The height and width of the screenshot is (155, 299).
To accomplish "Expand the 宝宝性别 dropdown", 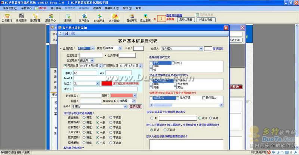I will [92, 61].
